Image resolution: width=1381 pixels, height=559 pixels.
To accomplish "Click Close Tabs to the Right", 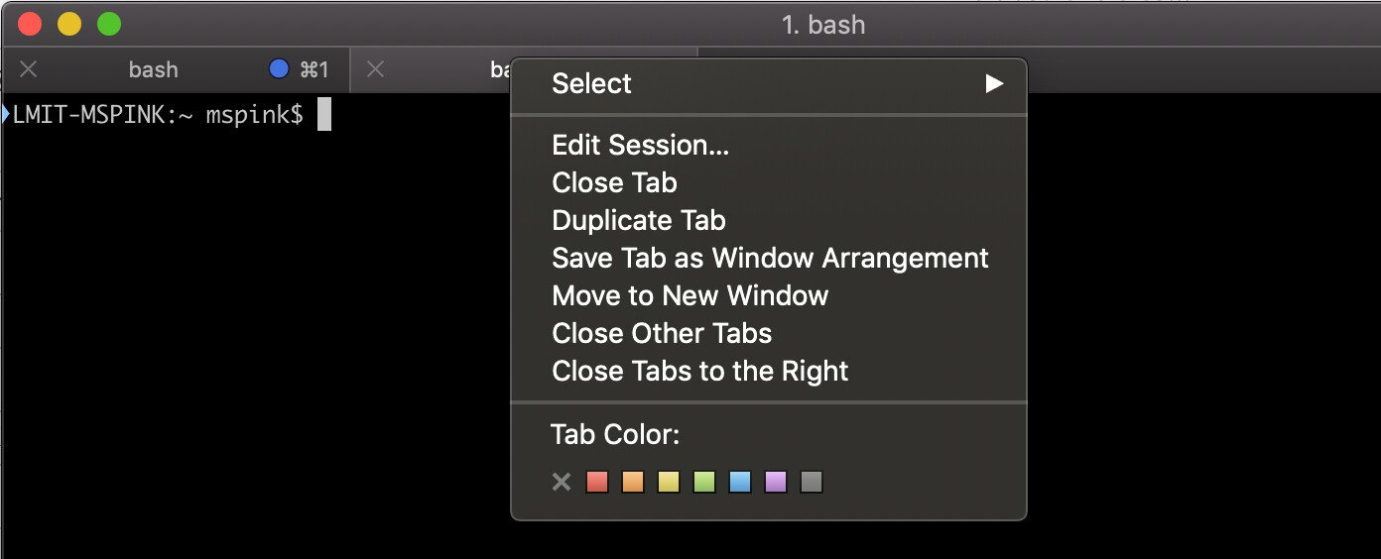I will pos(700,372).
